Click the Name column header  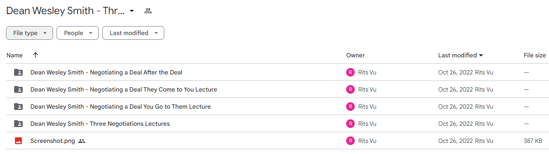pos(15,55)
